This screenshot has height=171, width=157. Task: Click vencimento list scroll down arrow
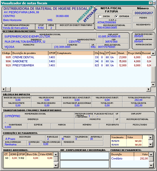(x=150, y=144)
